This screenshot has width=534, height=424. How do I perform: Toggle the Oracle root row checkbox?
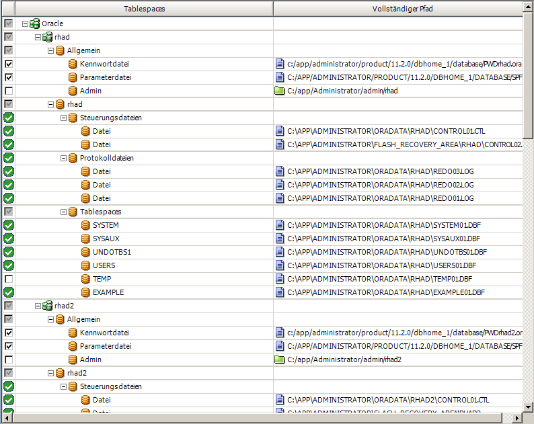[x=9, y=24]
